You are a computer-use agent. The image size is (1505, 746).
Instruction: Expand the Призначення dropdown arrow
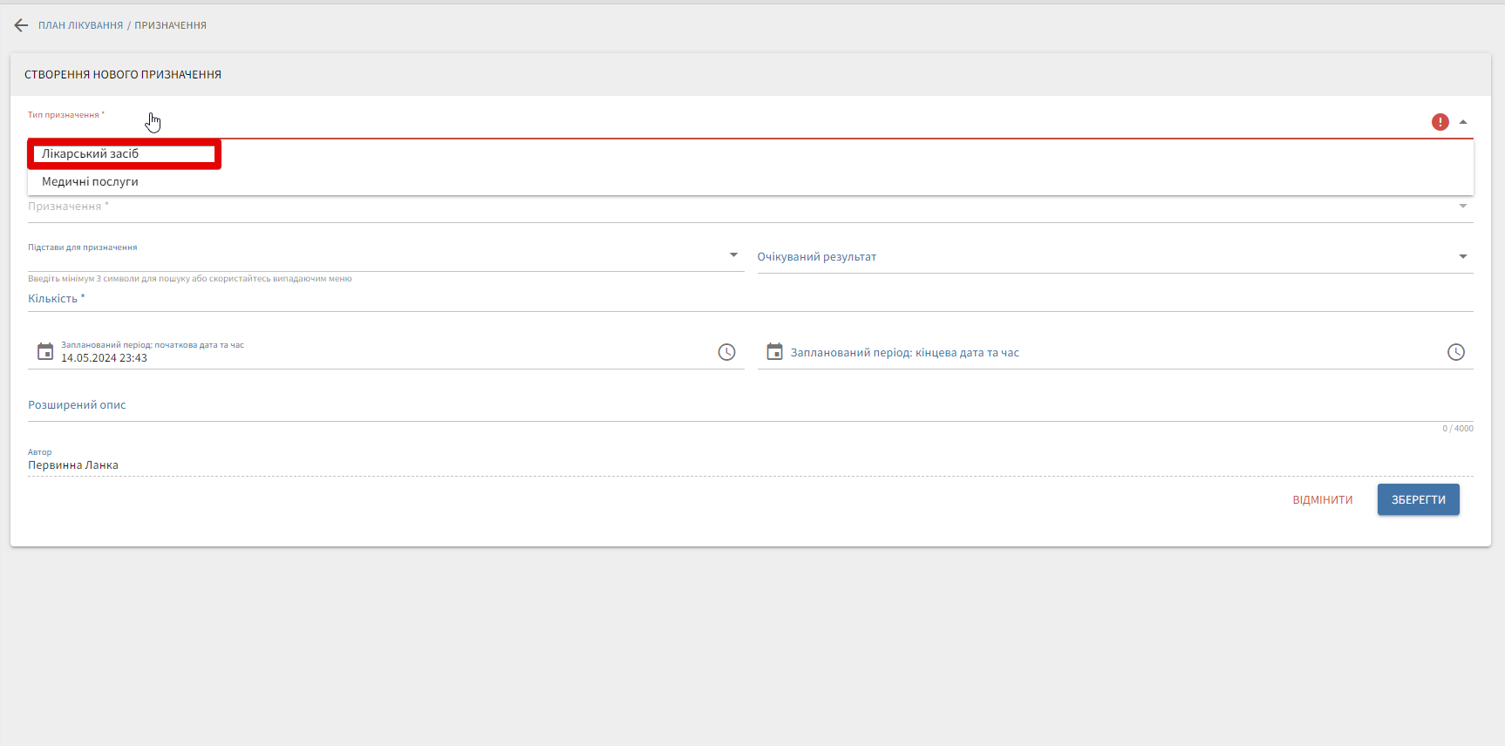[1463, 207]
